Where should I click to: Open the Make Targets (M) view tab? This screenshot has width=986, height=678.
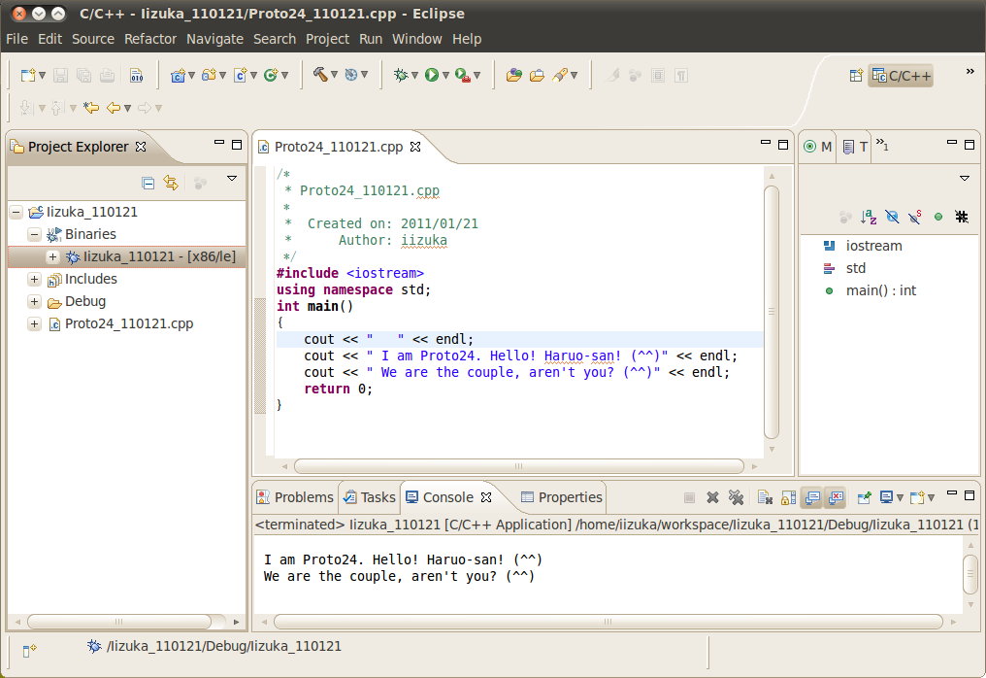(818, 147)
